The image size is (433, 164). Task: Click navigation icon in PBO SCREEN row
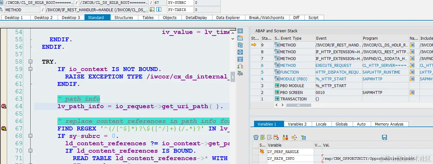412,93
